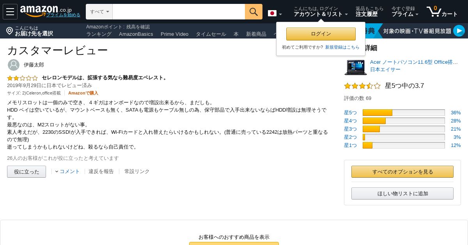Click the yellow ログイン button

pyautogui.click(x=321, y=34)
